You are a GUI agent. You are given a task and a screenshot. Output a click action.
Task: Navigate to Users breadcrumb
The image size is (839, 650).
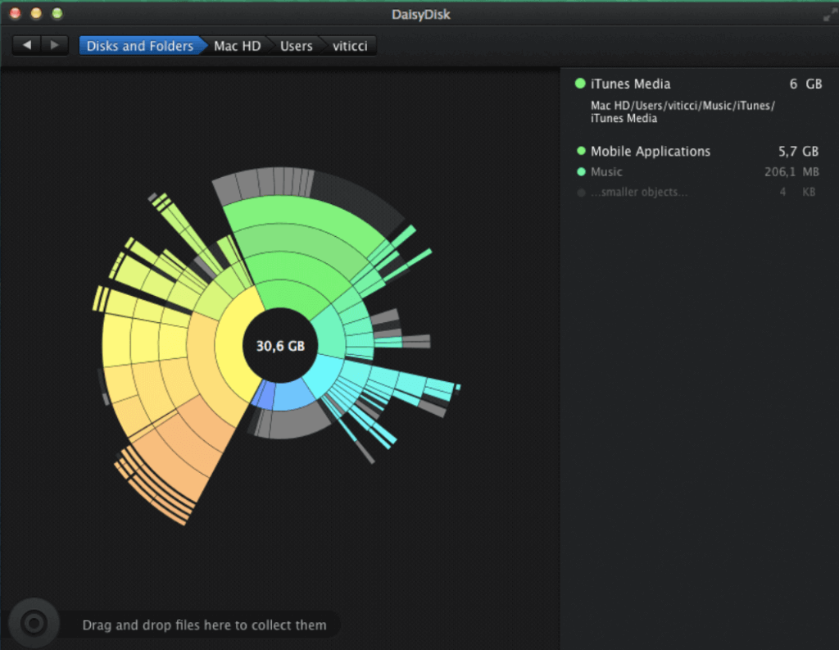(x=296, y=46)
